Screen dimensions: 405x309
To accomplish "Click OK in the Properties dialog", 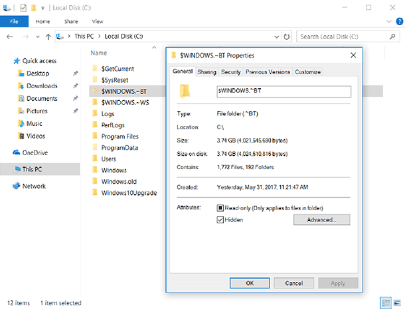I will coord(250,283).
